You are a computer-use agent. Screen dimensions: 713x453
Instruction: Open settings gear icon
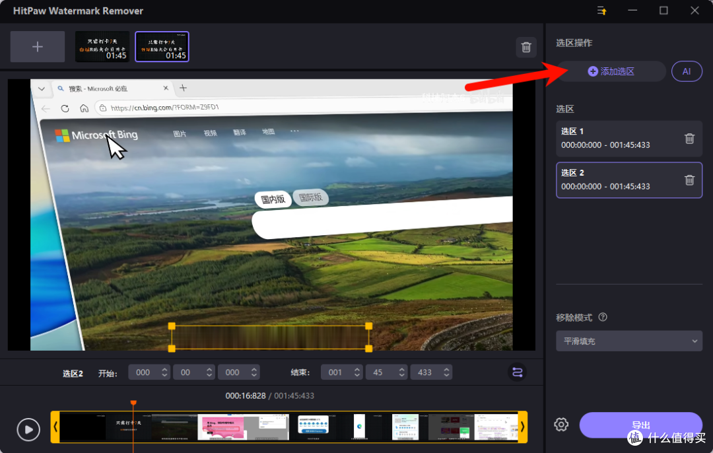[561, 425]
